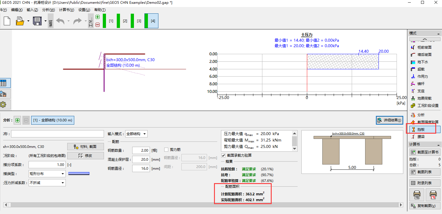Open 工况阶段设置 mode

[425, 106]
